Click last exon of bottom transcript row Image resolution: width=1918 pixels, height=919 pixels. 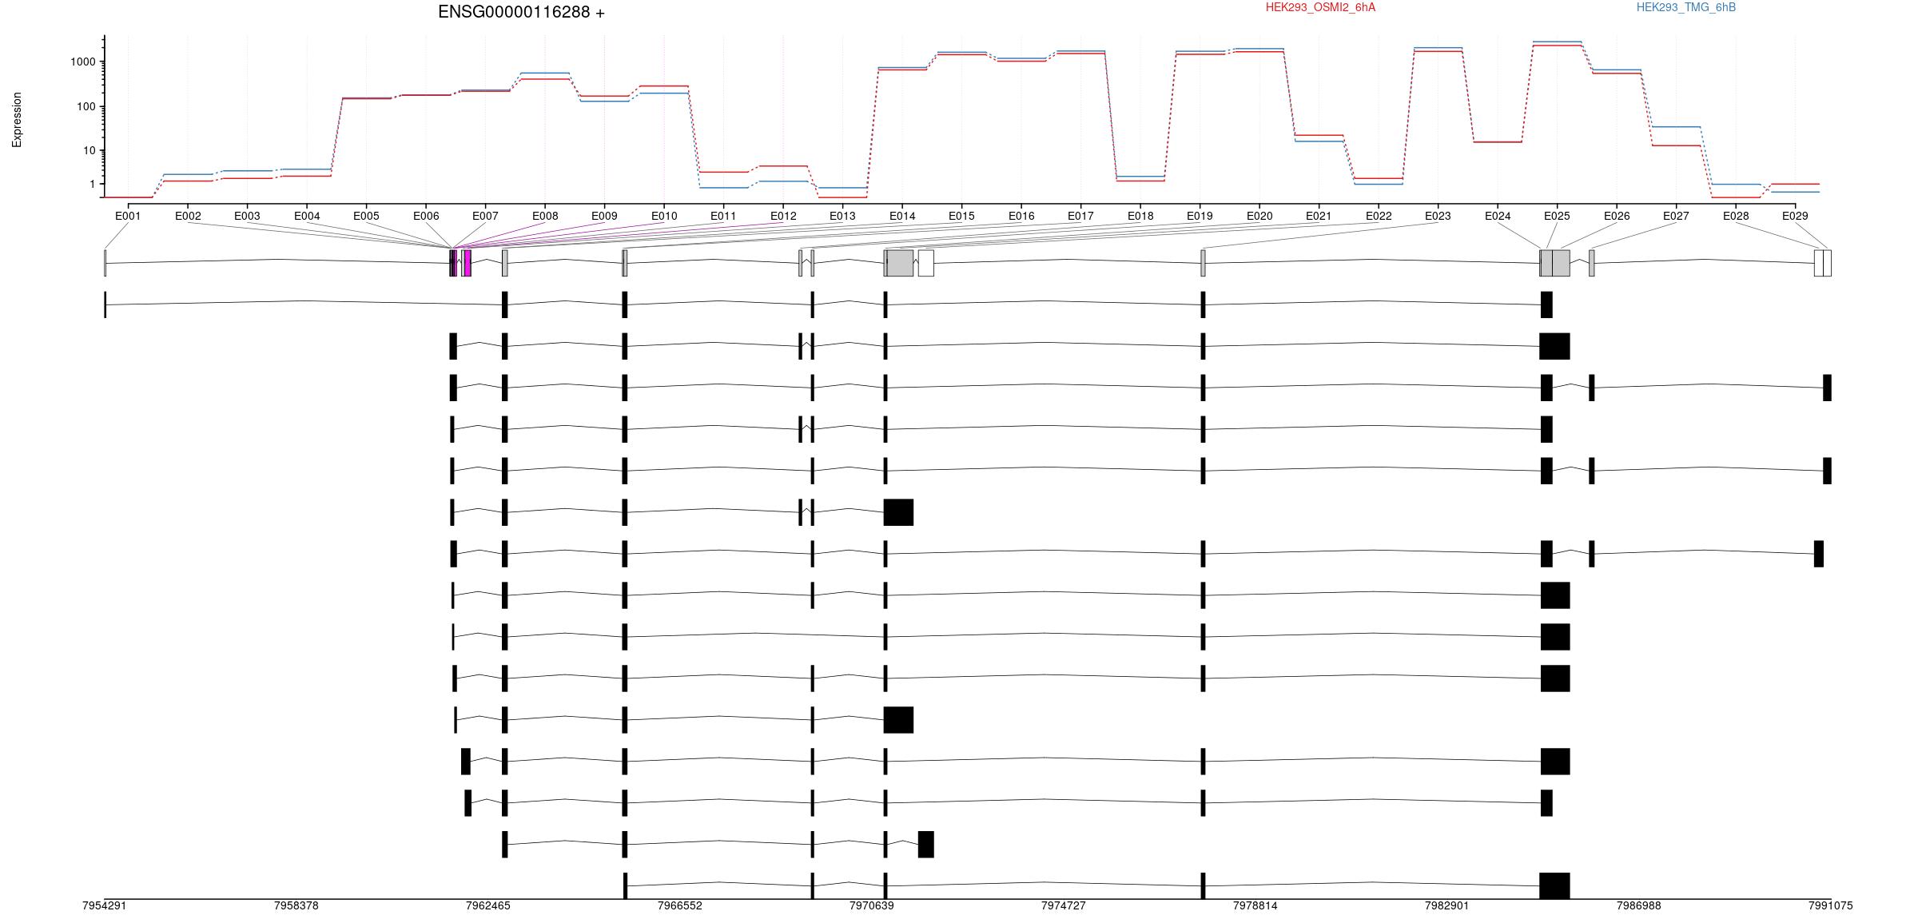(x=1555, y=885)
